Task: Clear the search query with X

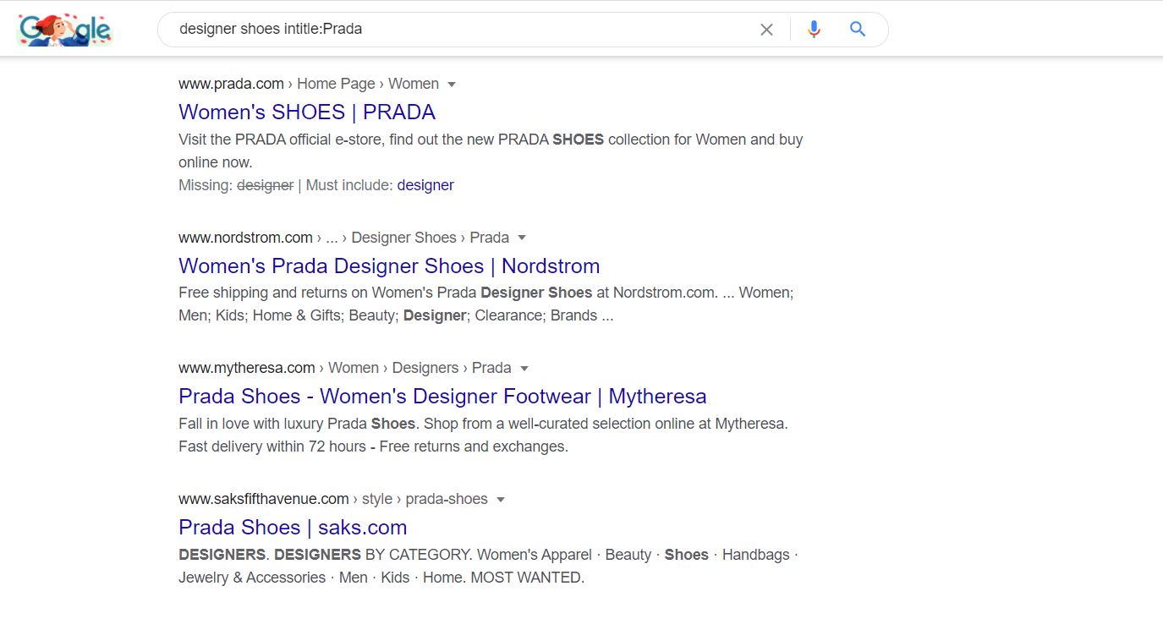Action: click(x=766, y=30)
